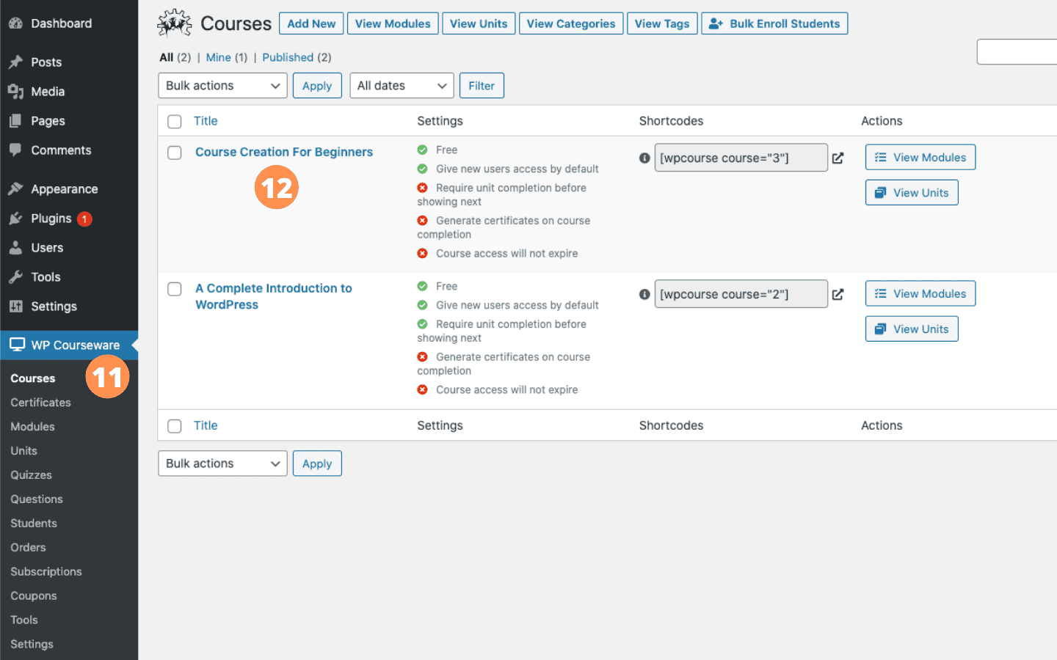This screenshot has height=660, width=1057.
Task: Click the Filter button
Action: click(x=482, y=86)
